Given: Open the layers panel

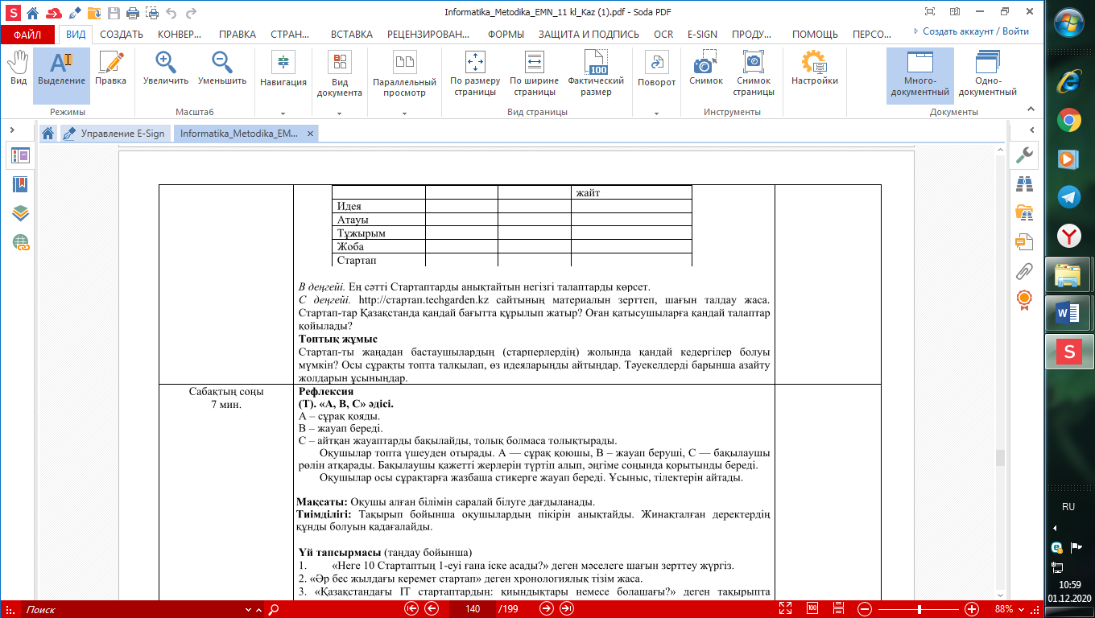Looking at the screenshot, I should (20, 213).
